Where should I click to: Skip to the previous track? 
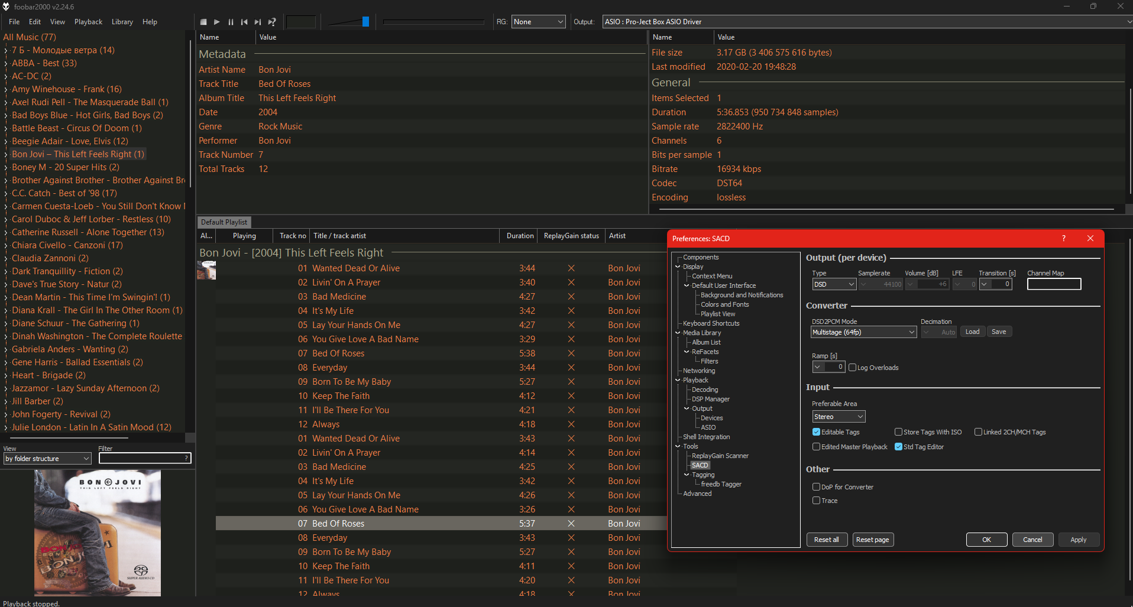coord(244,22)
